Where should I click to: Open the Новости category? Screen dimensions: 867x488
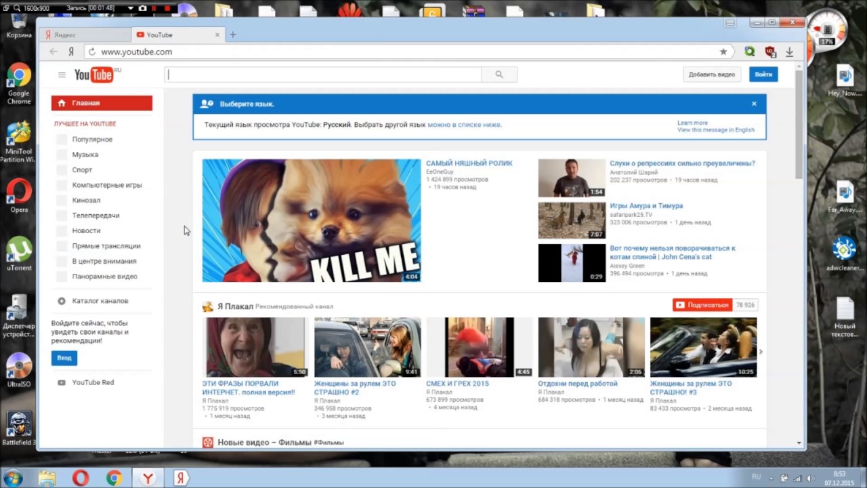(x=86, y=231)
